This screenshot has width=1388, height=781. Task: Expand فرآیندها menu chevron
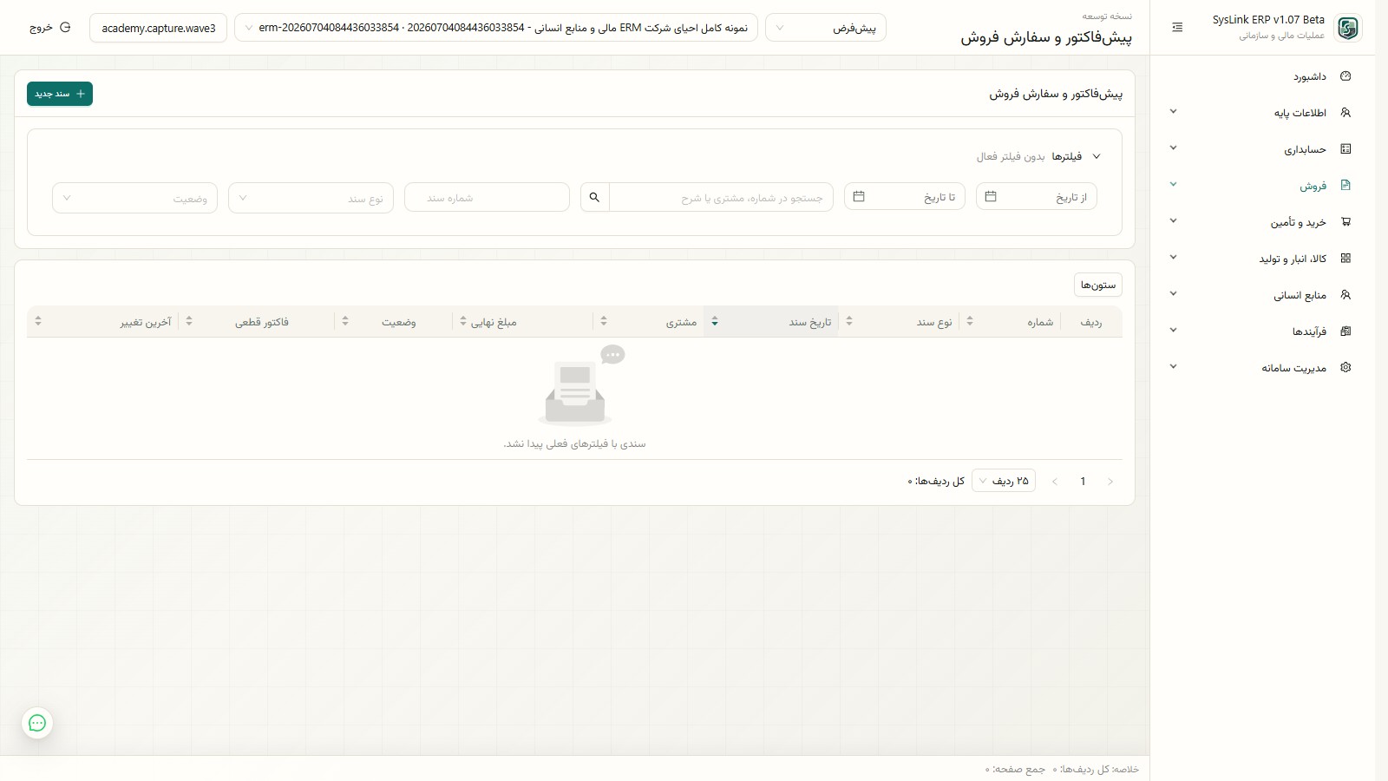(1173, 331)
